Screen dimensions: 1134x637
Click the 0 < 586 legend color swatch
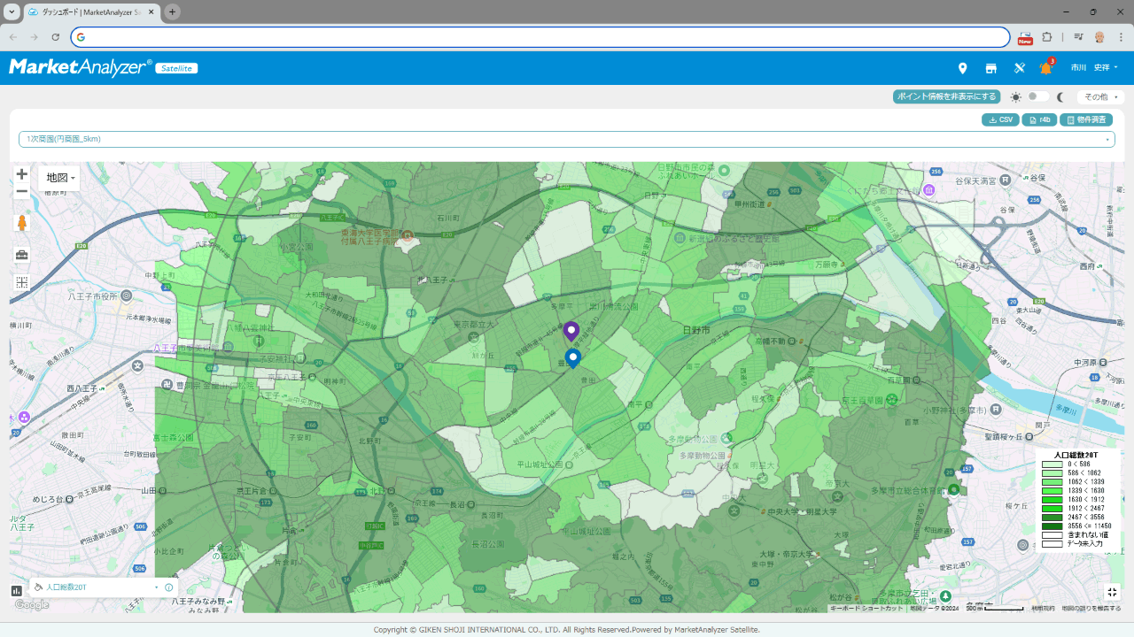click(x=1052, y=464)
